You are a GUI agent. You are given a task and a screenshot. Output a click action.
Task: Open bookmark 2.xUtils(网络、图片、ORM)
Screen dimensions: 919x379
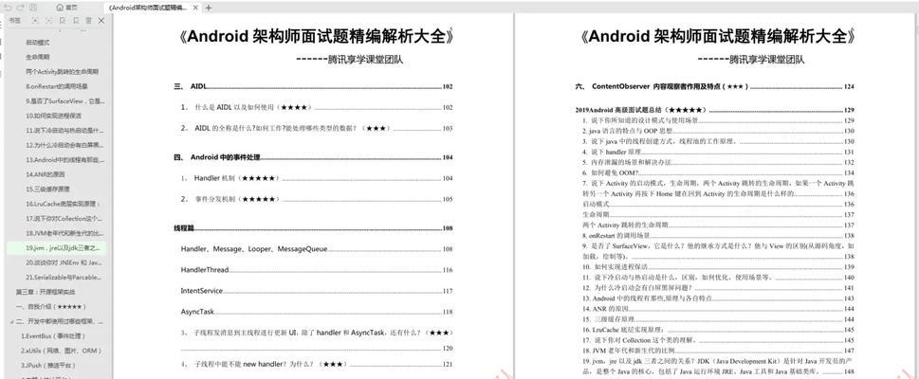point(62,351)
